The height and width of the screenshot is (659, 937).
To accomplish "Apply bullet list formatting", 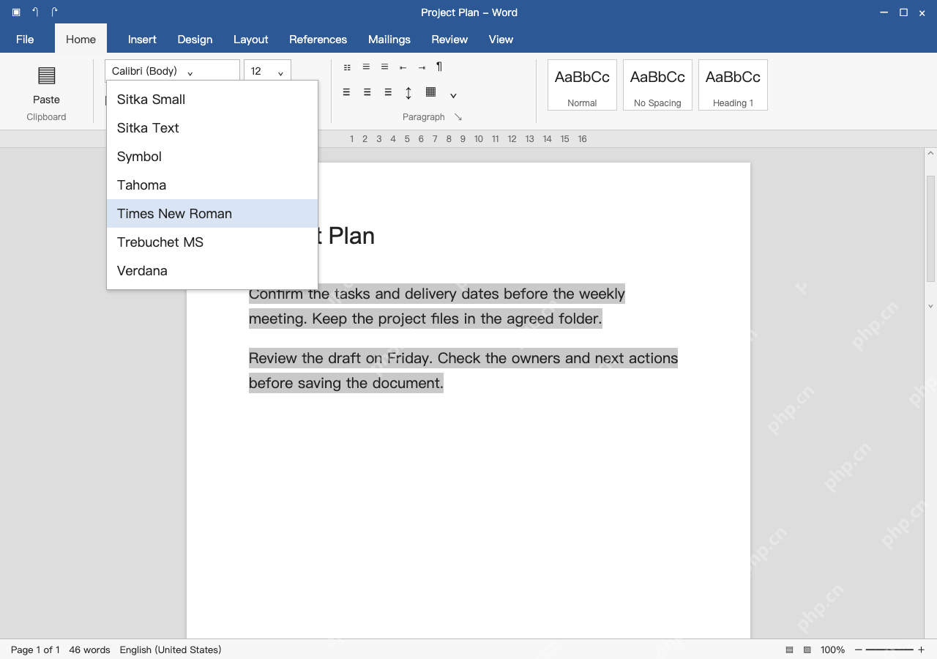I will 347,67.
